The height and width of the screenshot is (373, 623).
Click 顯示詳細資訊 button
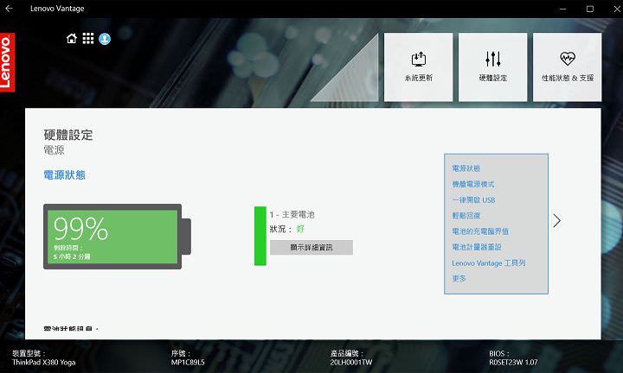[311, 247]
